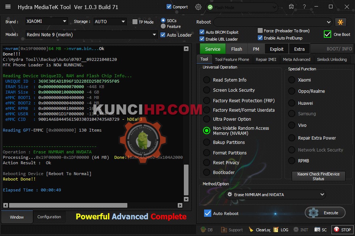Open the Exploit tab
This screenshot has height=236, width=355.
(x=276, y=49)
